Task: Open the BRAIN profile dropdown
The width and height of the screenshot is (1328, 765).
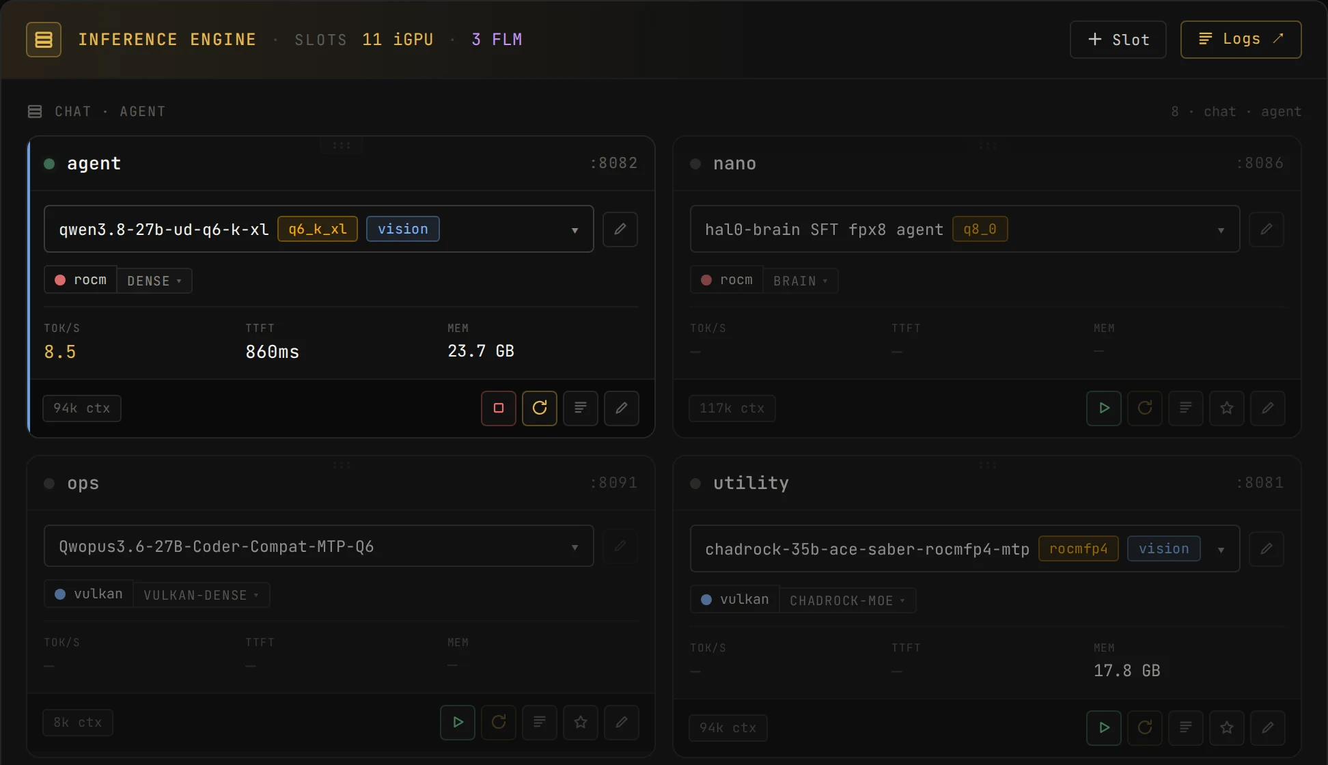Action: [x=801, y=281]
